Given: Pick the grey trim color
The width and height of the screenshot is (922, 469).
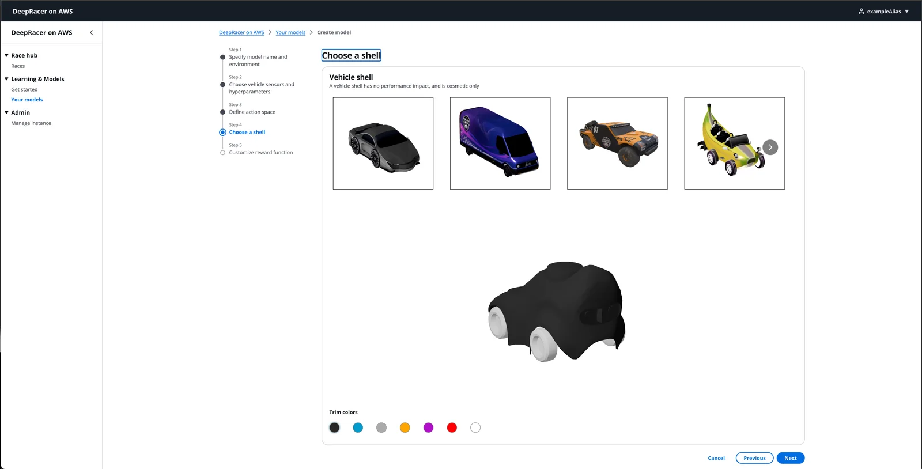Looking at the screenshot, I should 381,428.
